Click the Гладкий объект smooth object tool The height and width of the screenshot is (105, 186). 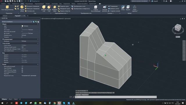(22, 8)
